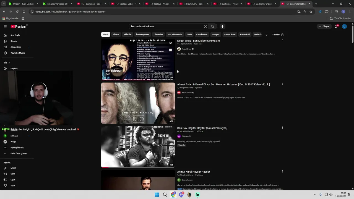This screenshot has height=199, width=354.
Task: Select the Shorts filter chip
Action: coord(116,35)
